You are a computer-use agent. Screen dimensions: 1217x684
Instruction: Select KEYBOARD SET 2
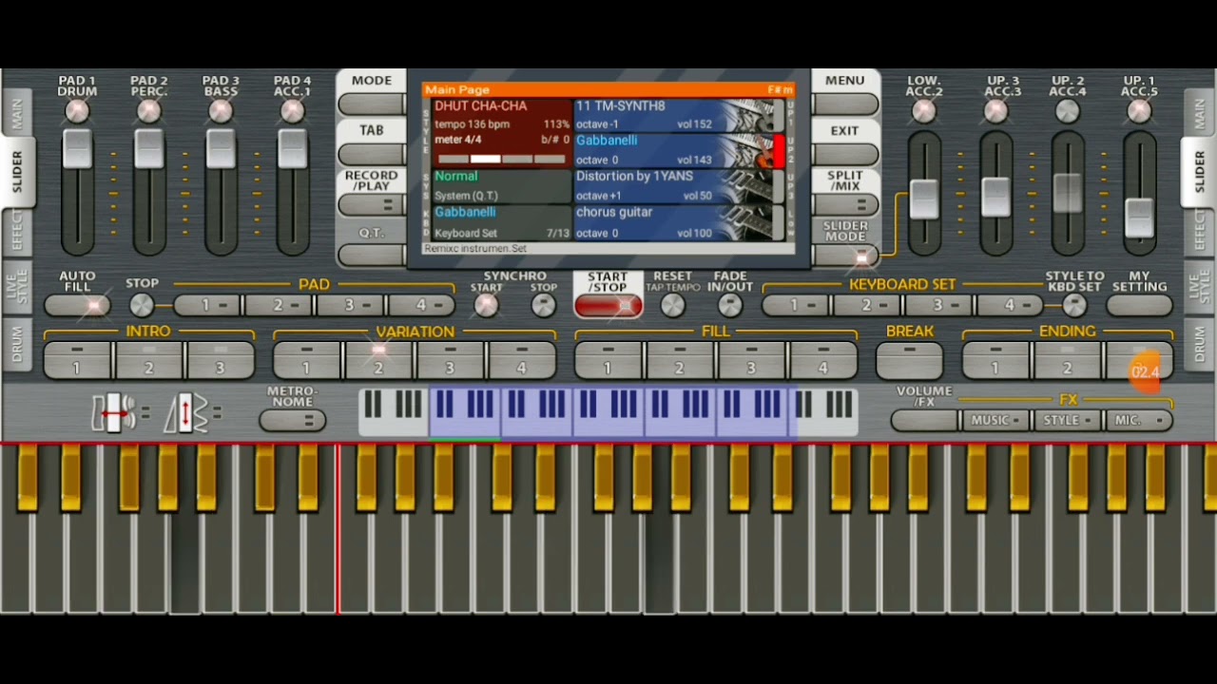click(x=866, y=305)
